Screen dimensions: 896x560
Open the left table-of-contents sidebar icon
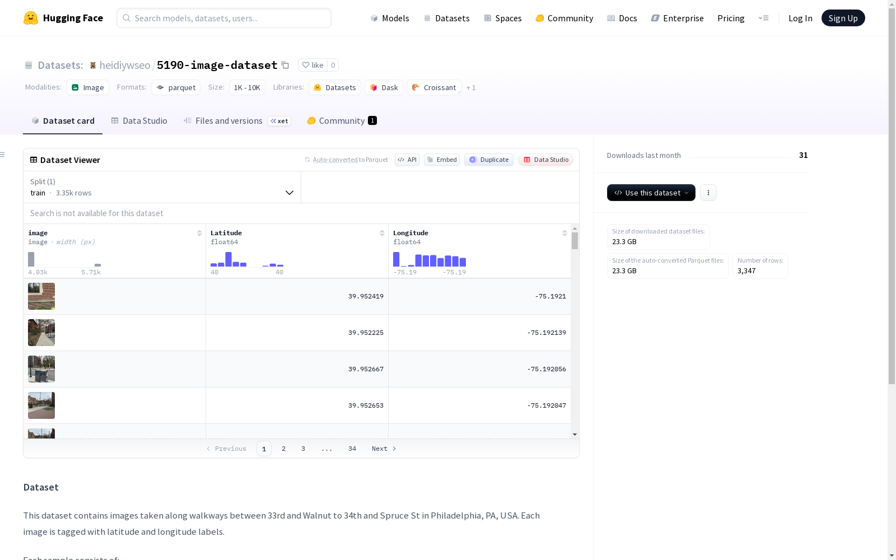[x=2, y=155]
